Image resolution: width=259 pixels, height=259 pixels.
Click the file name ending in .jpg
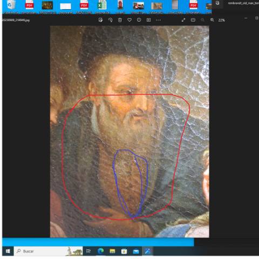point(16,20)
